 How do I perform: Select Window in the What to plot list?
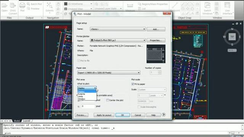pos(87,99)
